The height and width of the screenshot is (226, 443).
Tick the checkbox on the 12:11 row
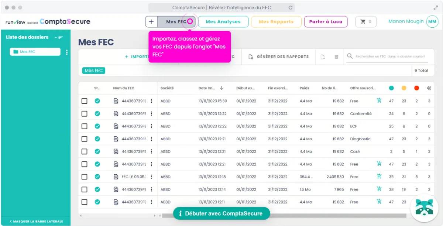85,202
